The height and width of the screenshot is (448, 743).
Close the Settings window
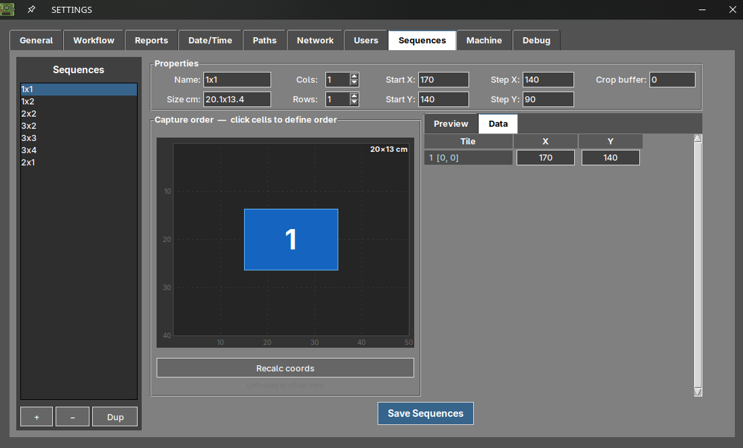pyautogui.click(x=733, y=9)
